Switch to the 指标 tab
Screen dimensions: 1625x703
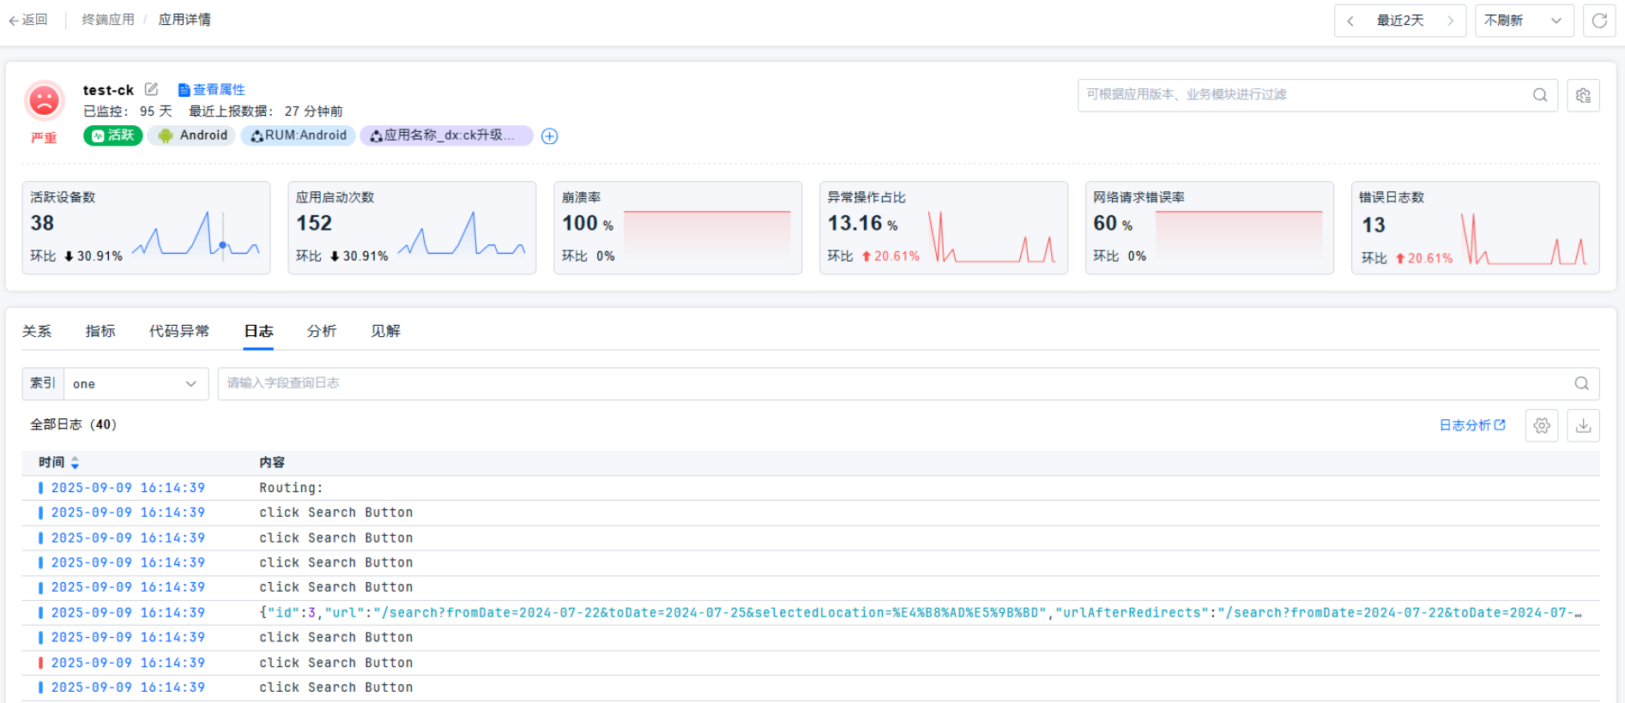(x=100, y=331)
